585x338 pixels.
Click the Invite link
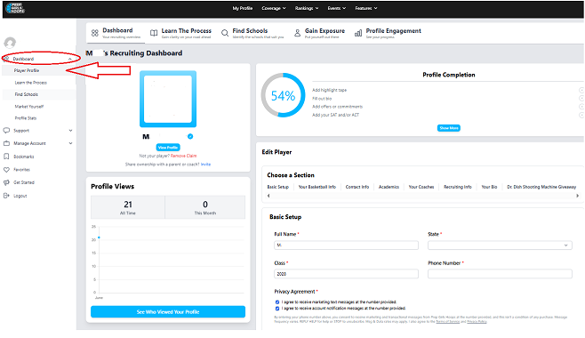(x=205, y=165)
